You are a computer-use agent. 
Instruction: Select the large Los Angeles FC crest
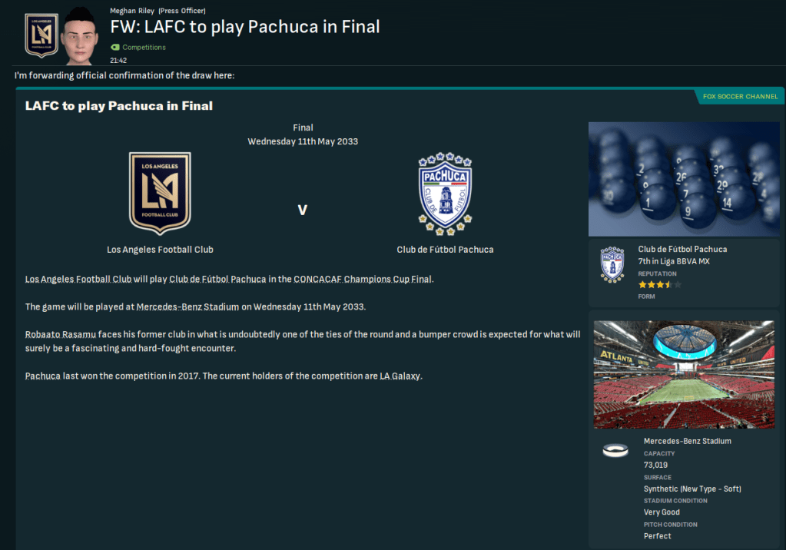pyautogui.click(x=160, y=194)
